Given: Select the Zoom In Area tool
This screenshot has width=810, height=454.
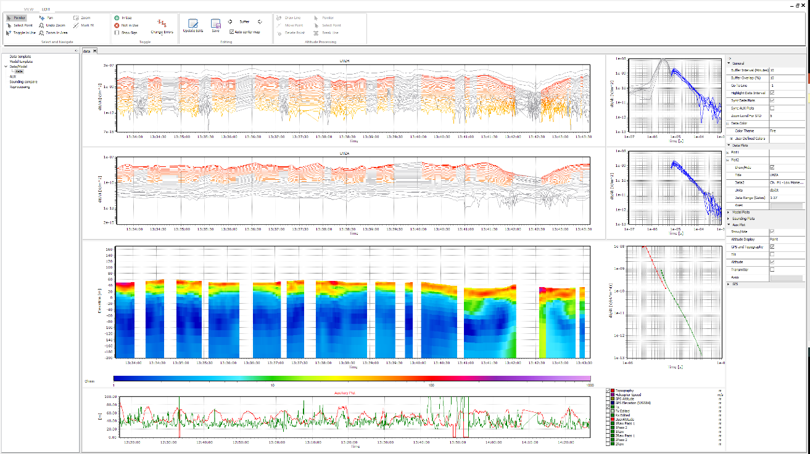Looking at the screenshot, I should [53, 32].
